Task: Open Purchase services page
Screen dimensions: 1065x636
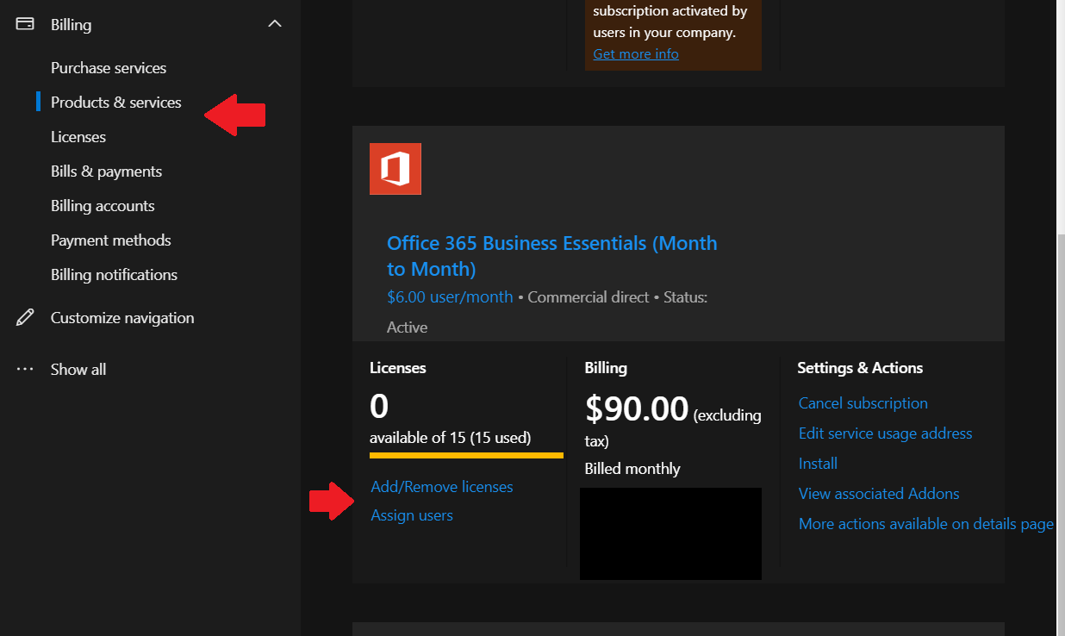Action: pyautogui.click(x=109, y=68)
